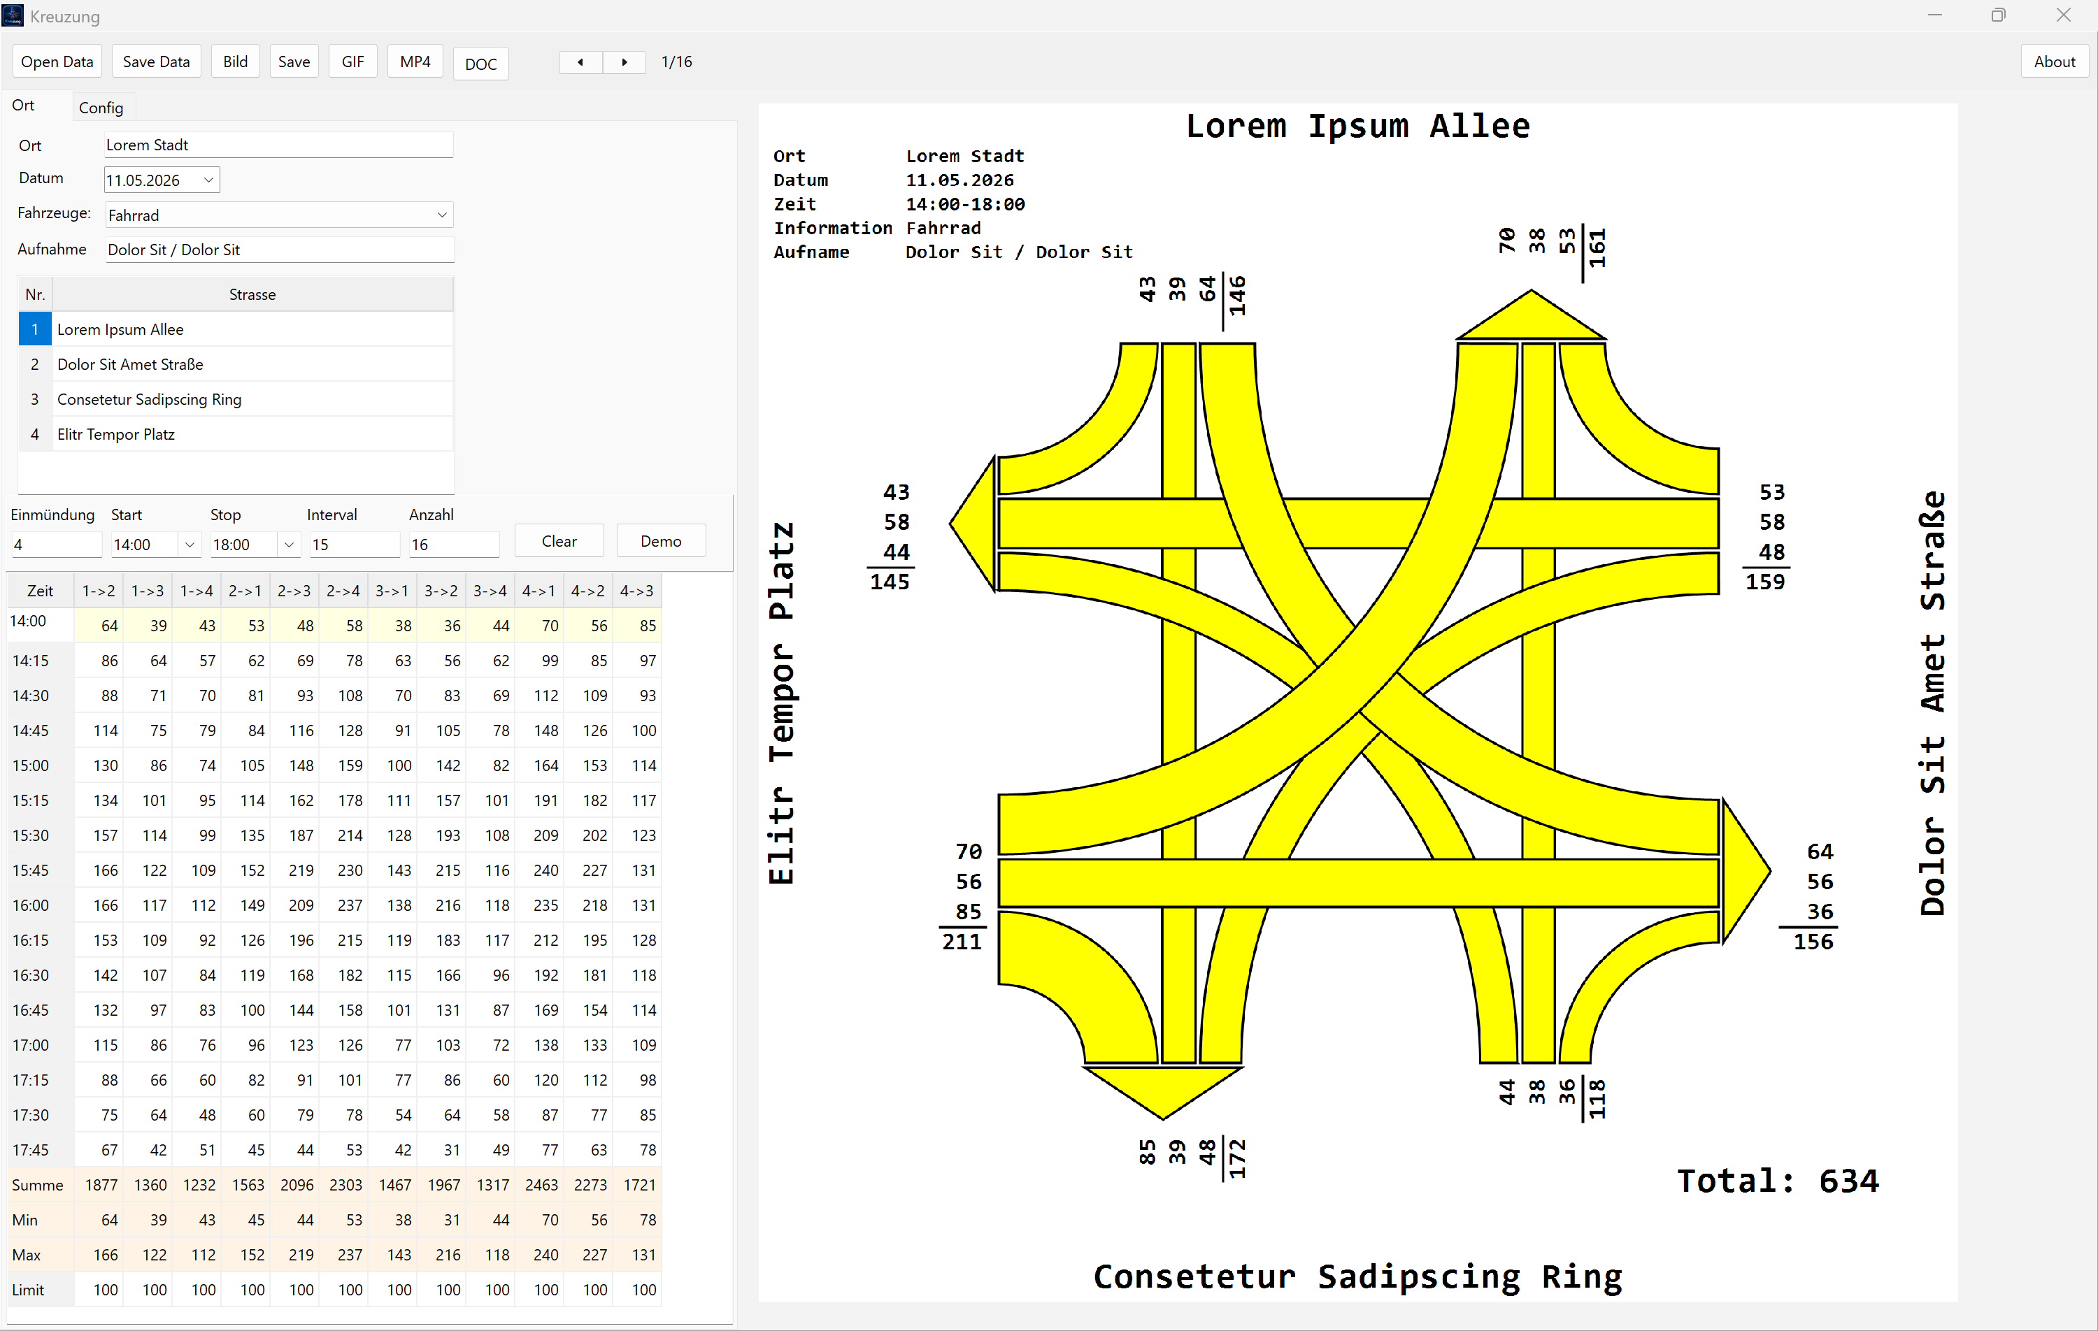Open the Stop time dropdown

(x=288, y=545)
